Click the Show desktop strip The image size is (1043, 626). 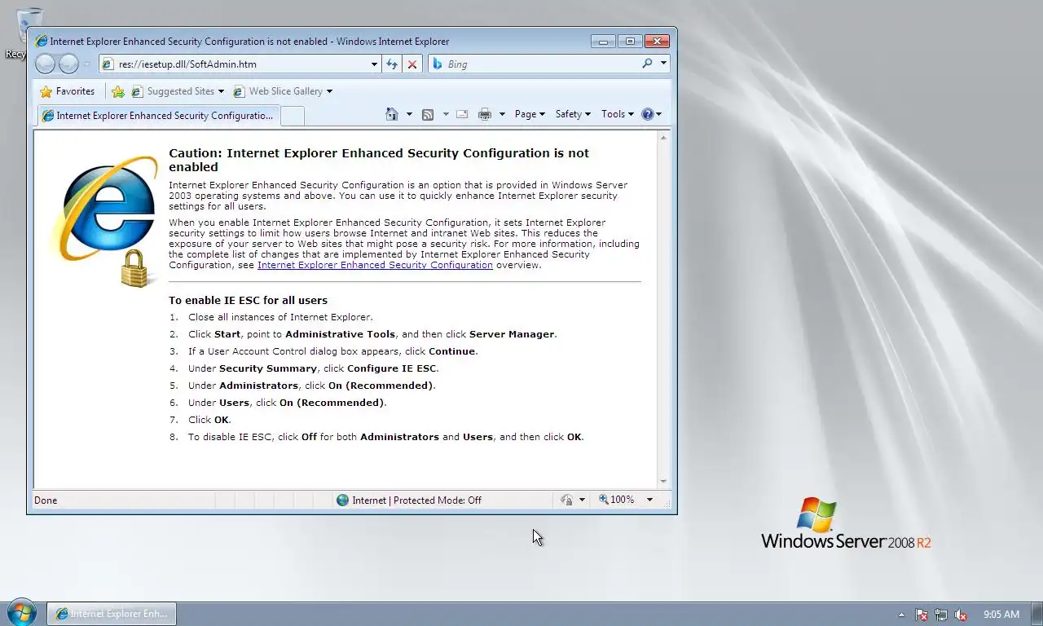click(x=1036, y=614)
